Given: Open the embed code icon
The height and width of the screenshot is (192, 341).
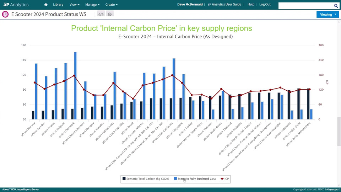Looking at the screenshot, I should 101,14.
